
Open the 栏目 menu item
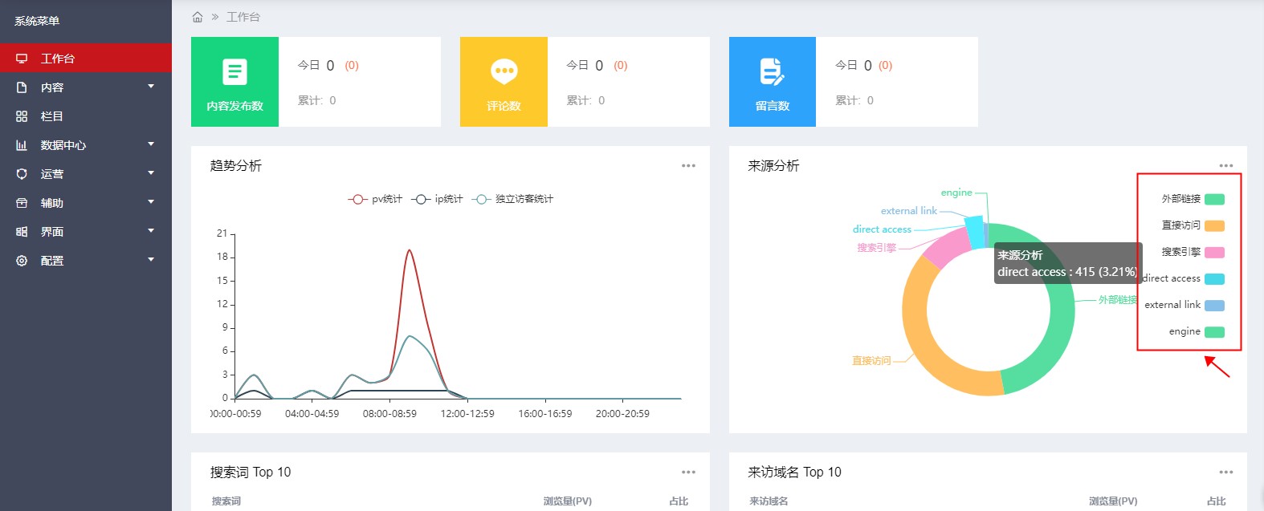86,116
